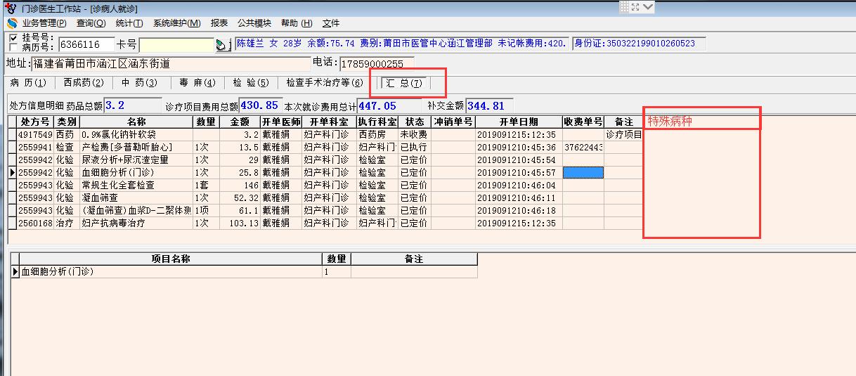
Task: Open the 文件 menu
Action: coord(331,23)
